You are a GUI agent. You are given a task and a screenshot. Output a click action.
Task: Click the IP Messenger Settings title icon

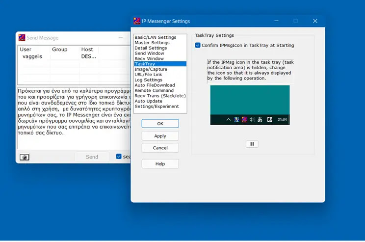tap(137, 21)
